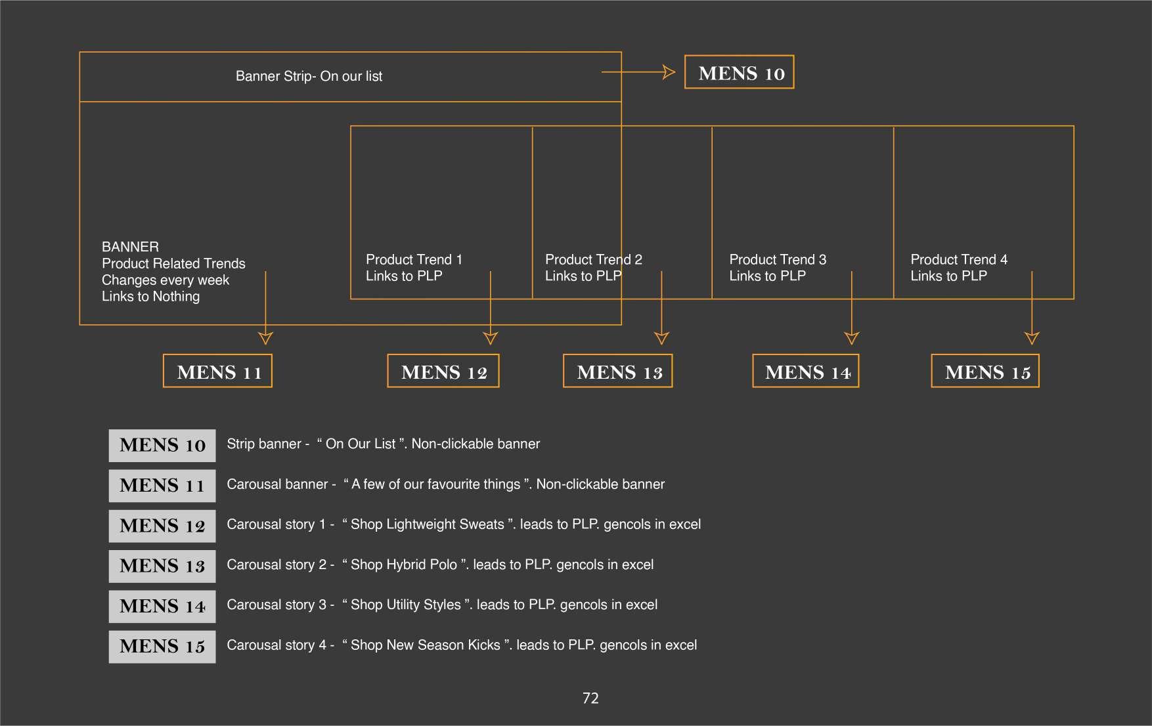Viewport: 1152px width, 726px height.
Task: Click the "Shop Lightweight Sweats" story line
Action: pyautogui.click(x=464, y=524)
